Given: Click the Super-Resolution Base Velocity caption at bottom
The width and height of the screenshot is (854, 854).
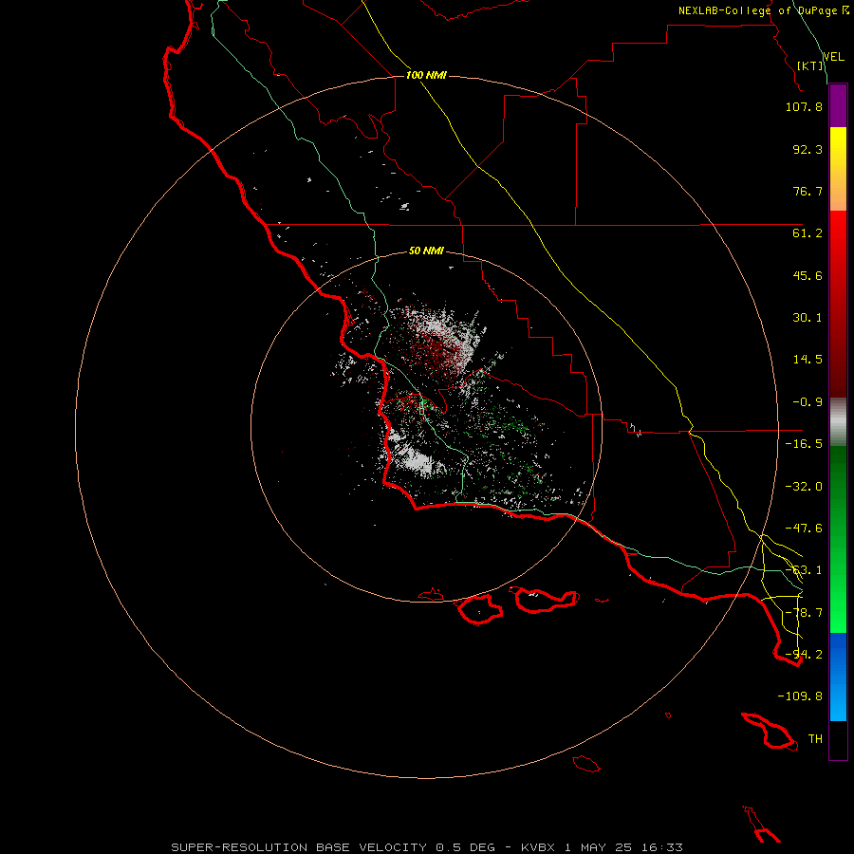Looking at the screenshot, I should pyautogui.click(x=426, y=847).
